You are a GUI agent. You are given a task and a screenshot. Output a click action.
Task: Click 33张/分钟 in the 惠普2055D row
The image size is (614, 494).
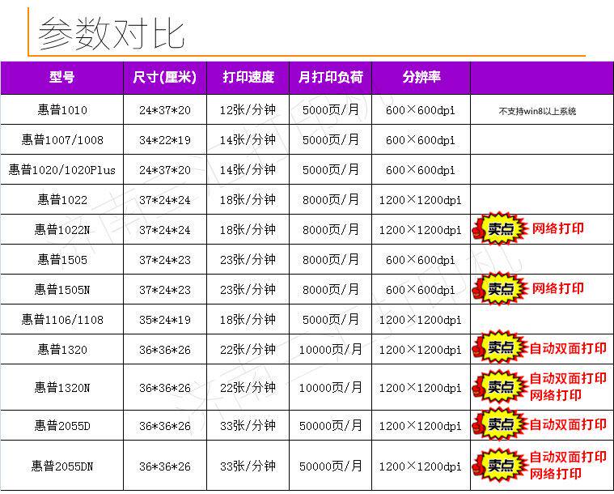pyautogui.click(x=248, y=425)
